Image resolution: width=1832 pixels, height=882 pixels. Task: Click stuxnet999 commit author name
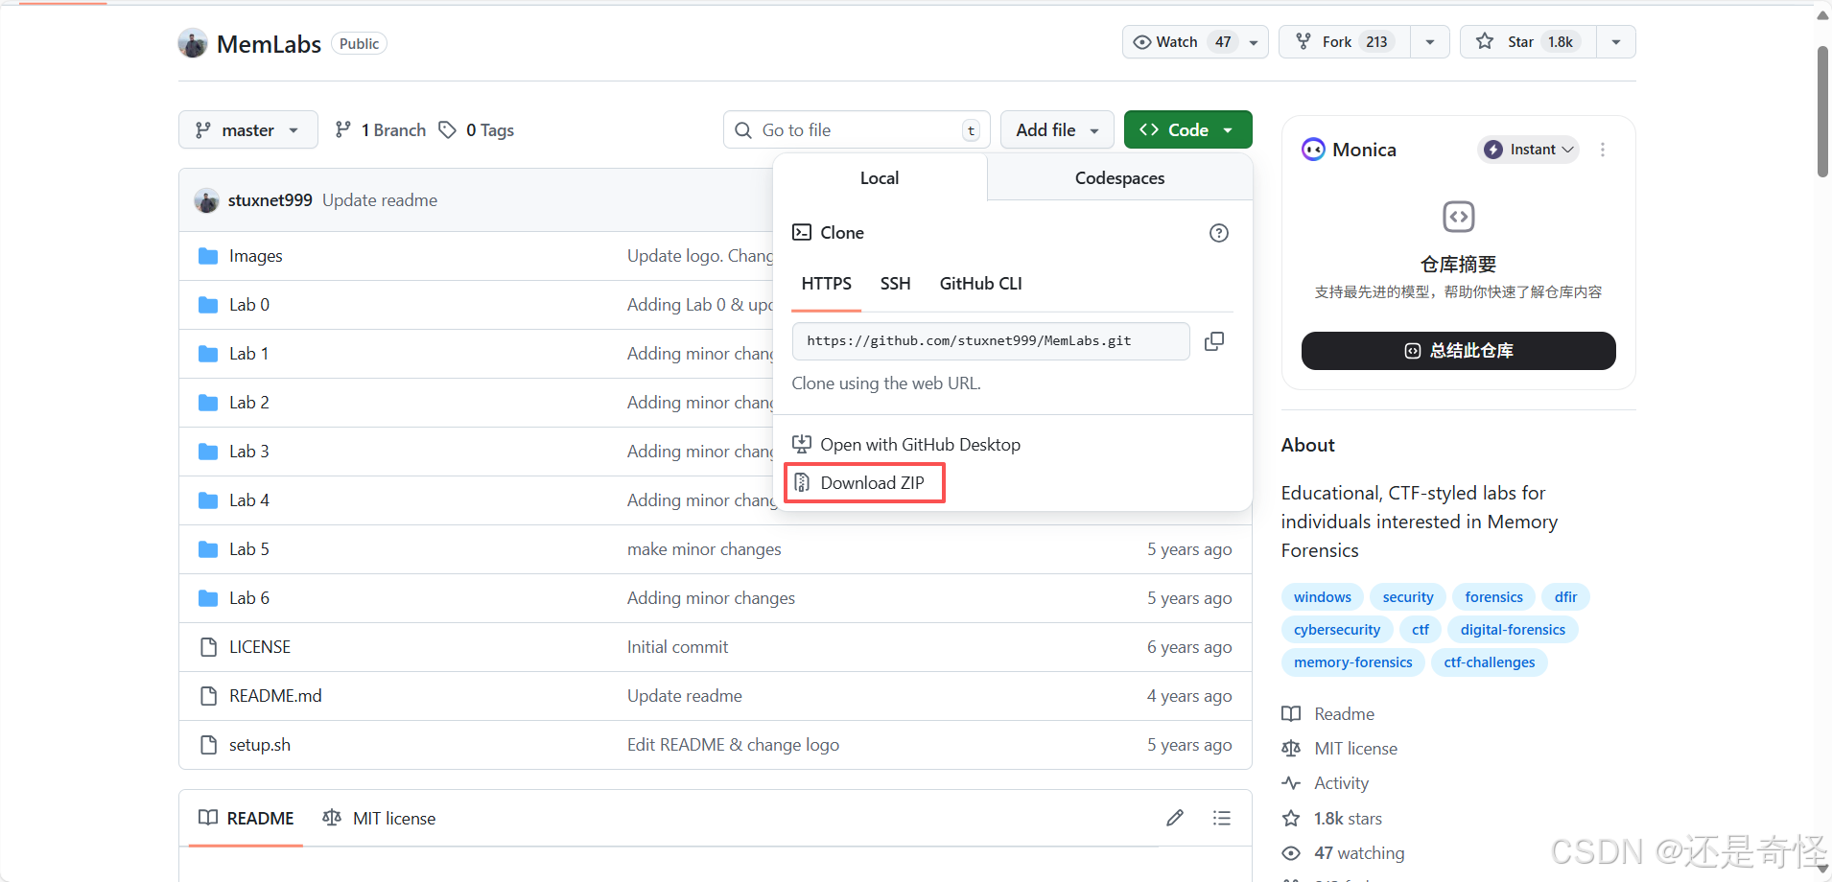click(x=270, y=200)
